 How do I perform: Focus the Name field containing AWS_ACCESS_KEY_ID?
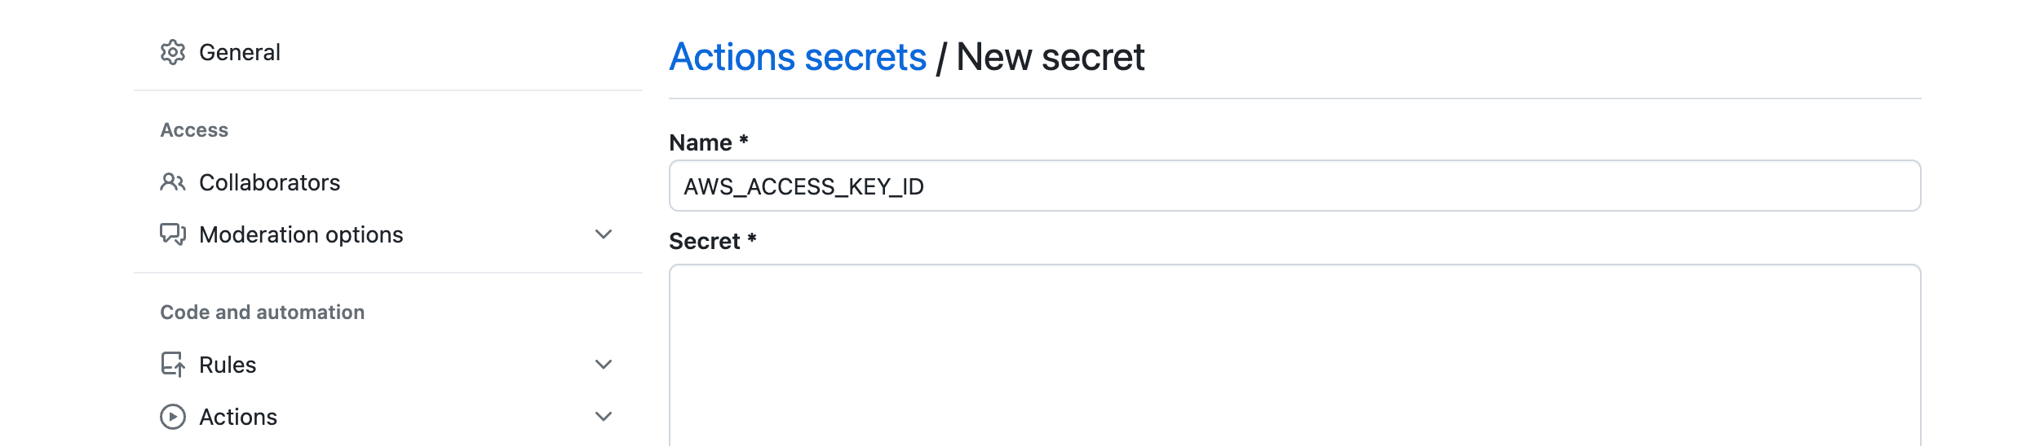[x=1294, y=186]
